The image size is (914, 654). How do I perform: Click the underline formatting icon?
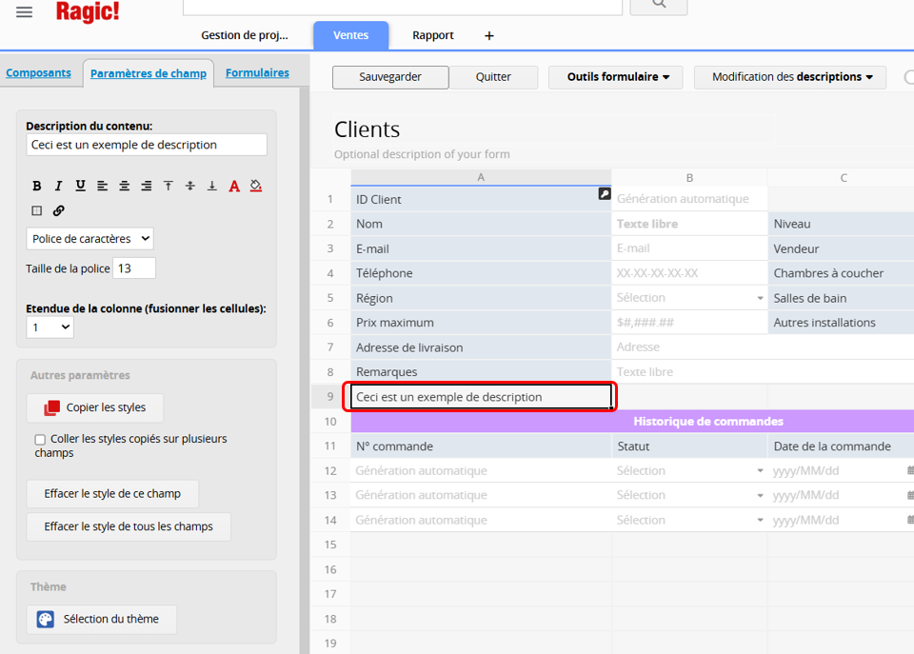pos(80,186)
